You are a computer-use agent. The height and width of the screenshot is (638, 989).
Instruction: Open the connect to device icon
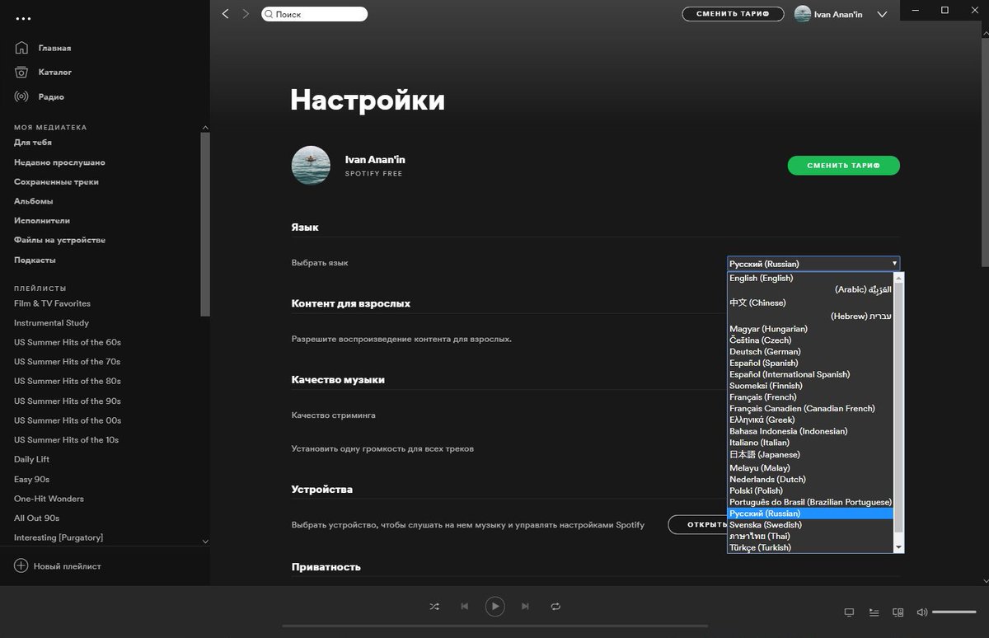(898, 612)
